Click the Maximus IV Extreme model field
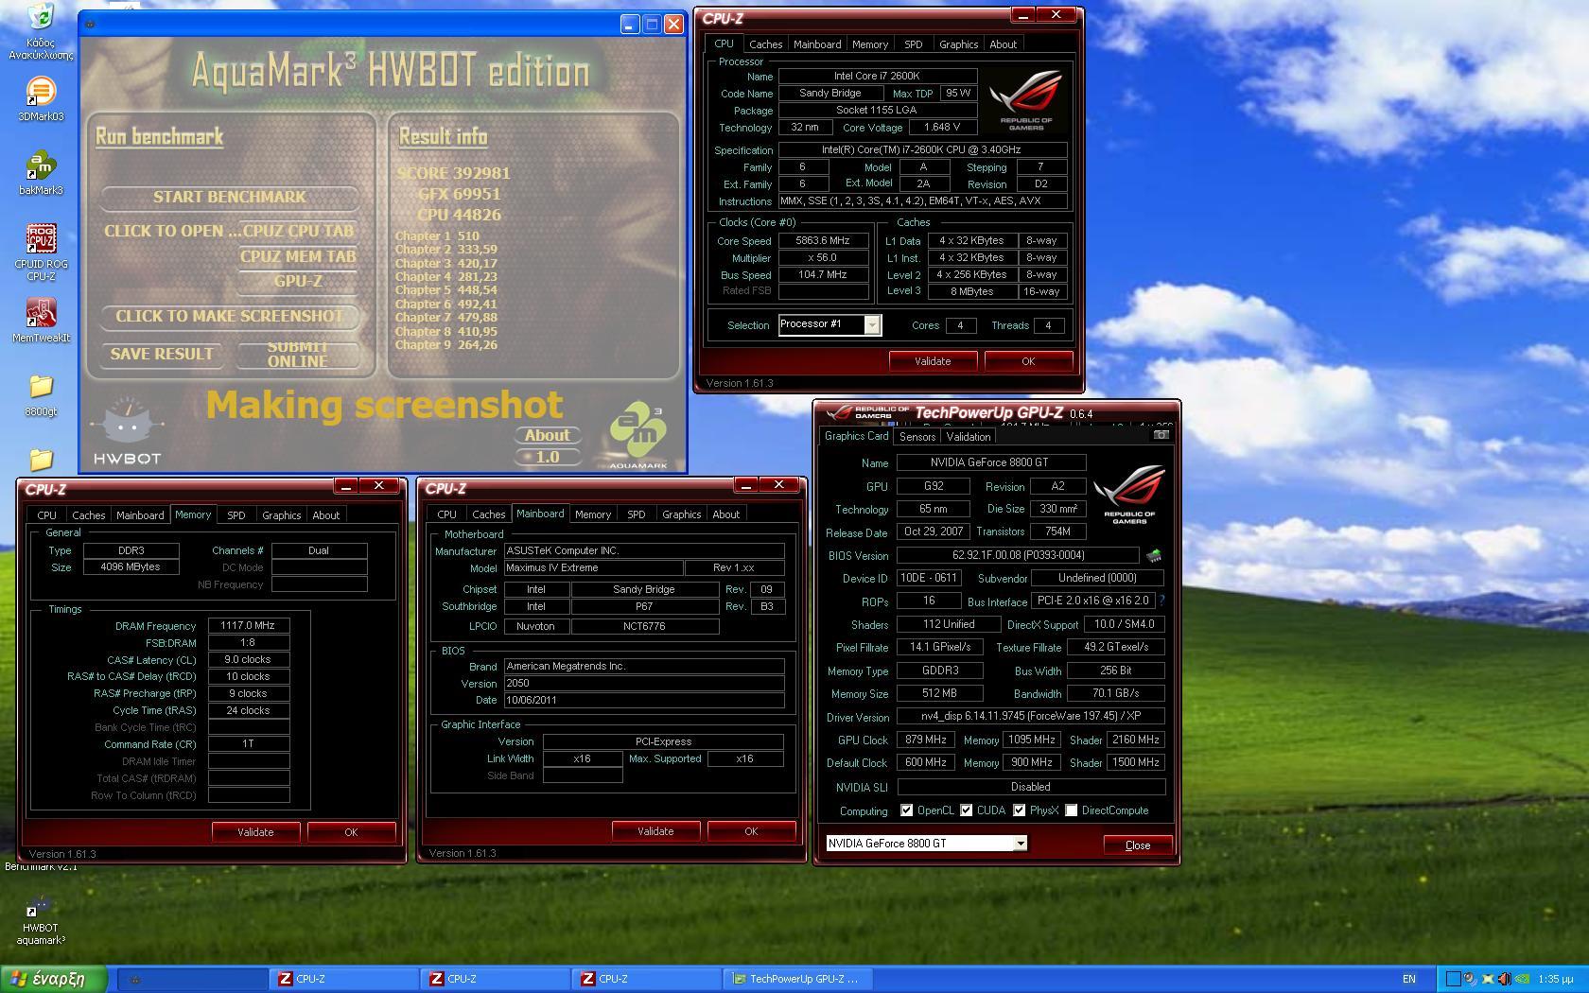 [593, 567]
